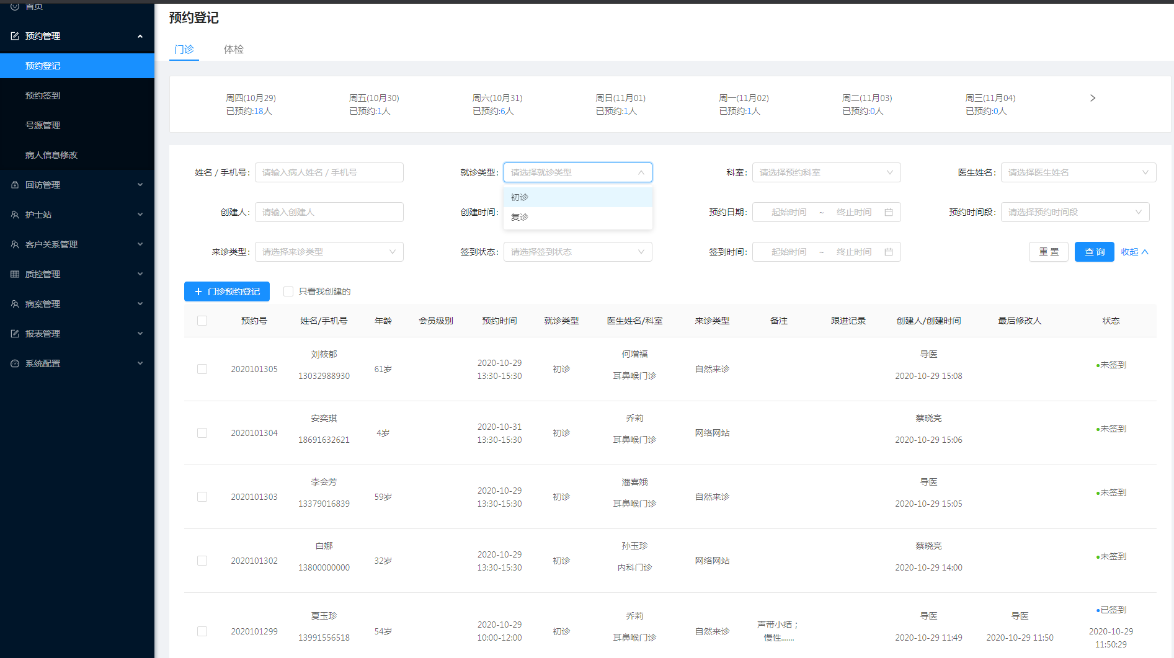Focus the 姓名/手机号 input field
Image resolution: width=1174 pixels, height=658 pixels.
[329, 172]
